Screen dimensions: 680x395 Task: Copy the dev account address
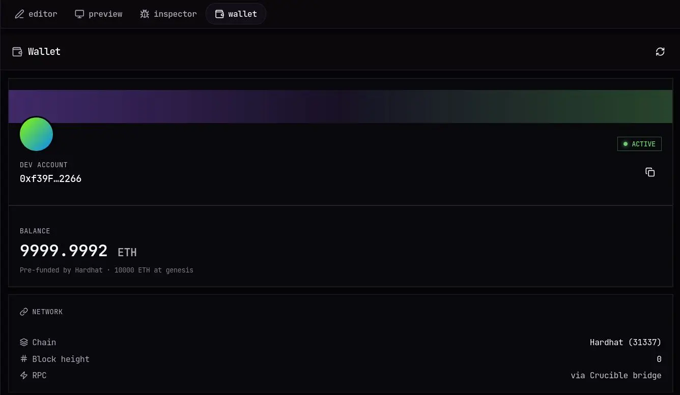650,172
